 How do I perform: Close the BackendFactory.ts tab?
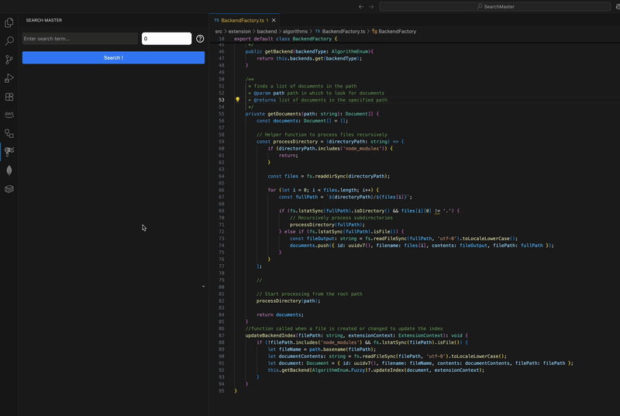274,20
